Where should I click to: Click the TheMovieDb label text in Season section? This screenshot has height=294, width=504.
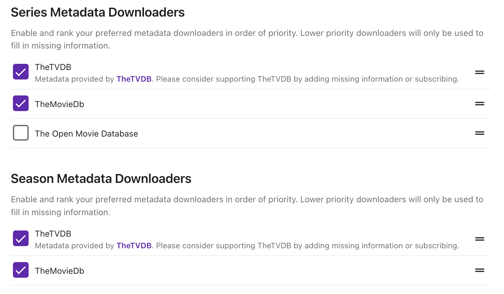tap(59, 271)
